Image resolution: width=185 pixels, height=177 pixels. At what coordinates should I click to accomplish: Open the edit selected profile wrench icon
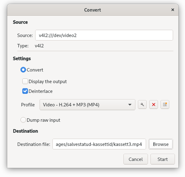click(x=142, y=105)
